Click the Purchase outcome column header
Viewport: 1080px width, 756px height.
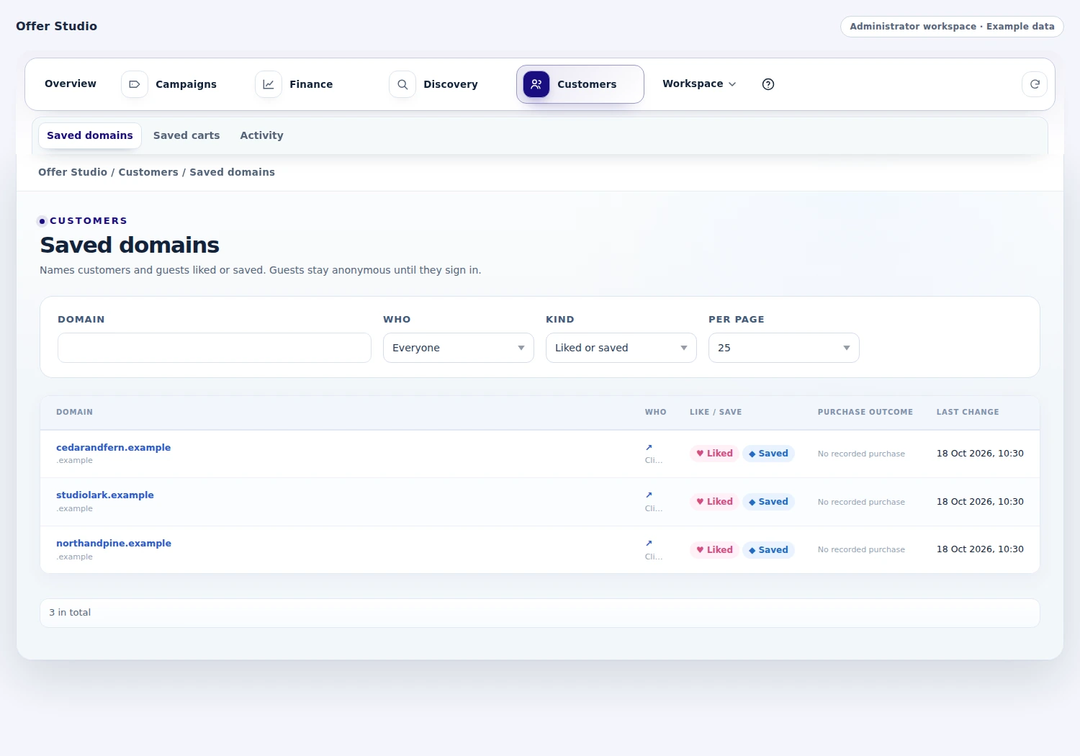click(x=865, y=412)
